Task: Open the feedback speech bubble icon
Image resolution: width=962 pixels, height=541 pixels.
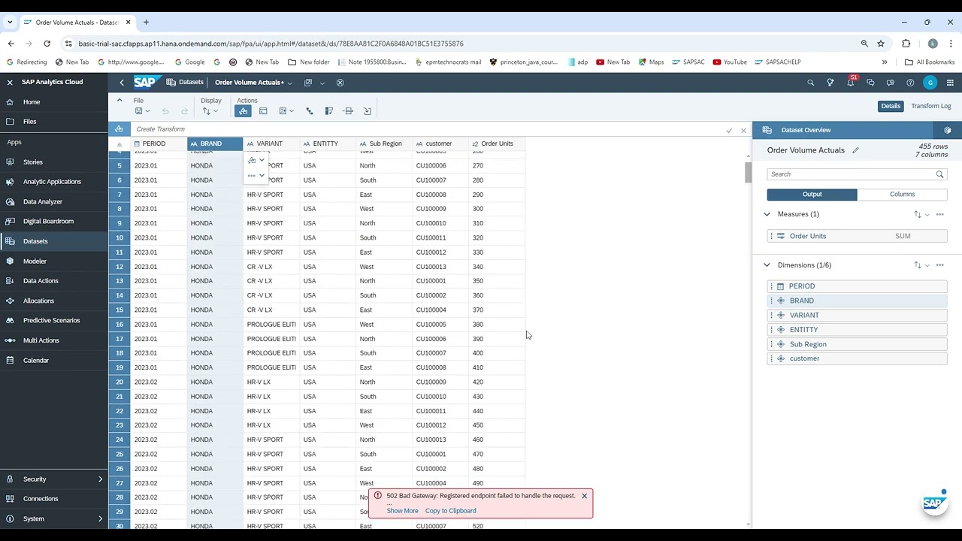Action: (891, 83)
